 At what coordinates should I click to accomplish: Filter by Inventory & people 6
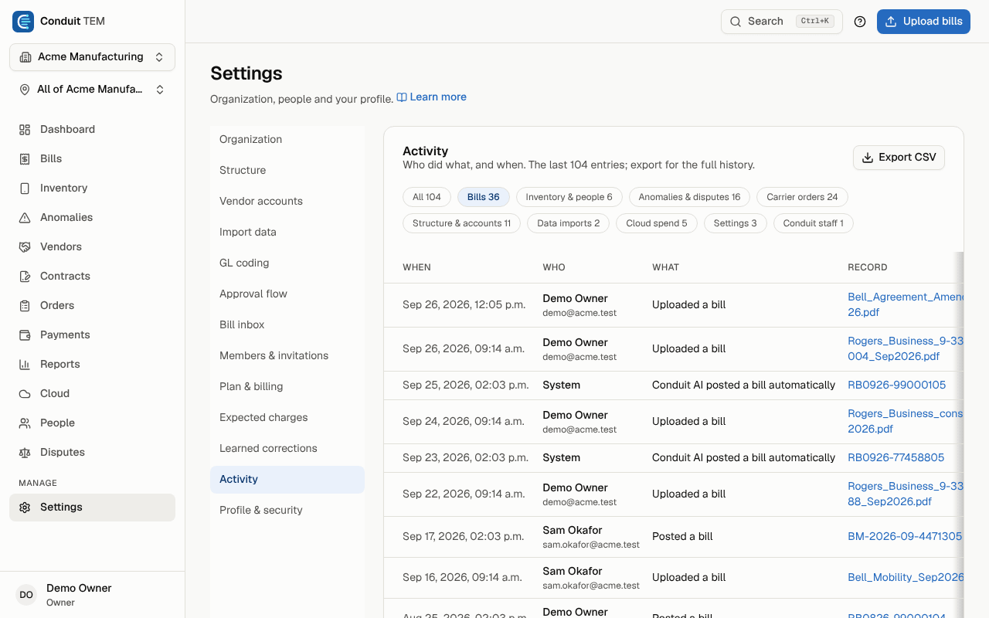pyautogui.click(x=569, y=197)
